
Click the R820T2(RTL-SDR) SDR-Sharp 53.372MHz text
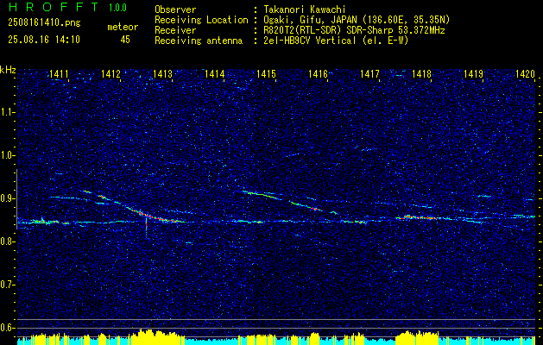click(x=354, y=30)
